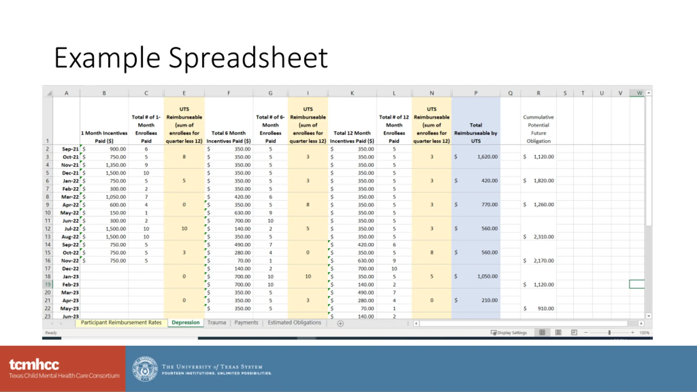Switch to Page Layout view icon
This screenshot has height=392, width=697.
tap(558, 332)
